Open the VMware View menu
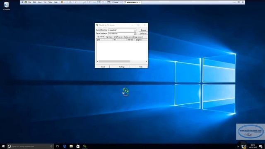The image size is (265, 149). [40, 2]
